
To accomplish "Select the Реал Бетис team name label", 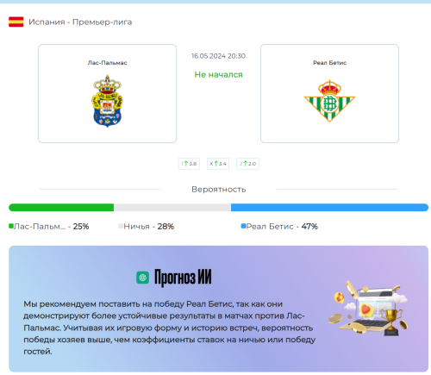I will 329,63.
